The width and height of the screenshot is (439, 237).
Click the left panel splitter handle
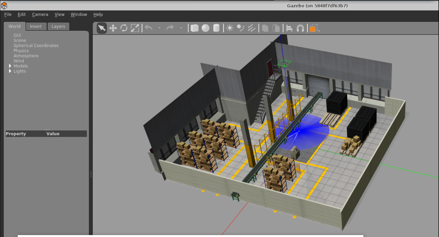91,175
